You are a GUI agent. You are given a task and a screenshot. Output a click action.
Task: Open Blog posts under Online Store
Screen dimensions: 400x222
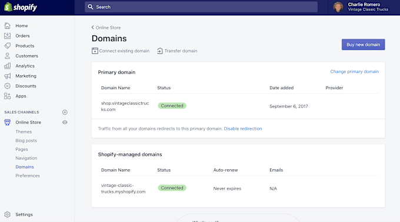click(26, 140)
